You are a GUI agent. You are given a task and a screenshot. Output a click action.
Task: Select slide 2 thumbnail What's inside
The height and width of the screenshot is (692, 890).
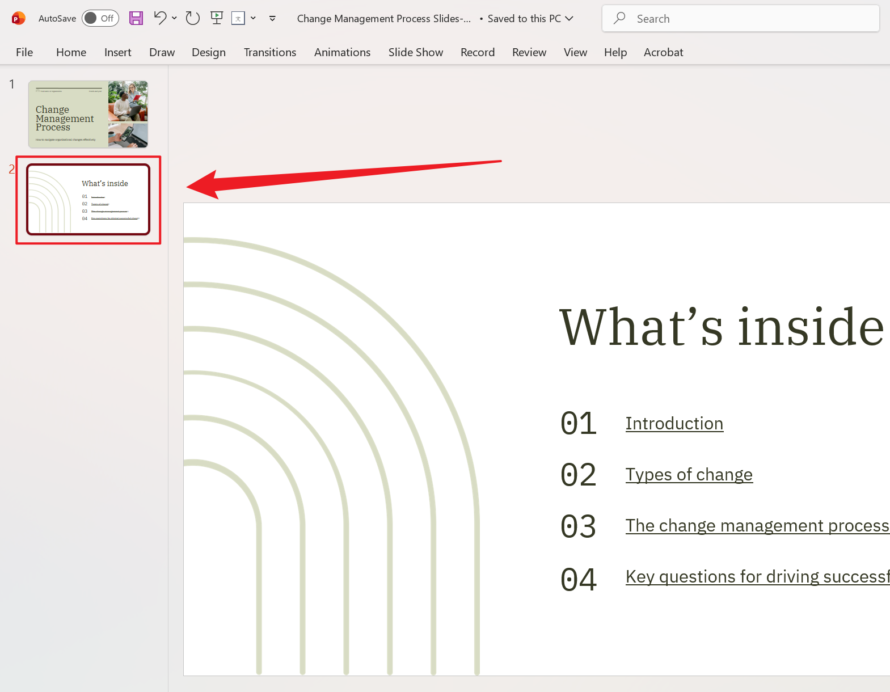[88, 199]
